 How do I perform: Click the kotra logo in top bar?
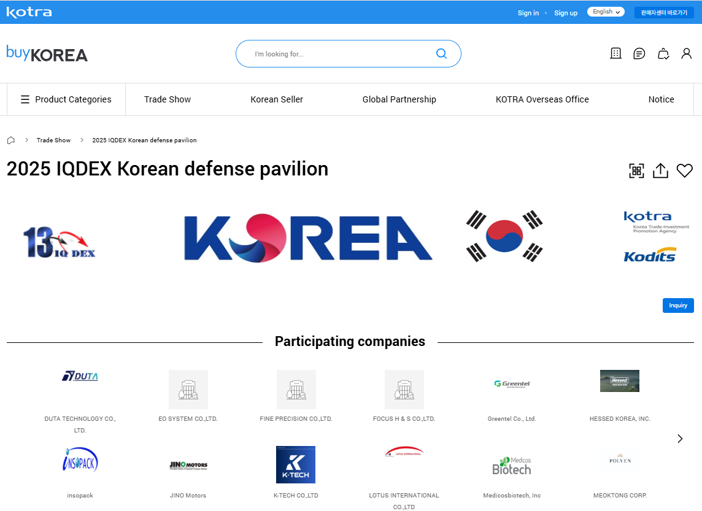[x=29, y=12]
